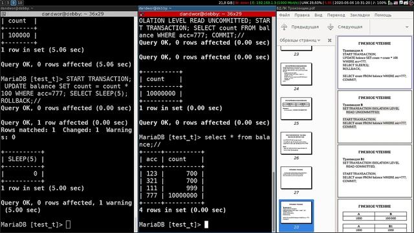Open the Переход menu
Image resolution: width=414 pixels, height=233 pixels.
click(336, 15)
